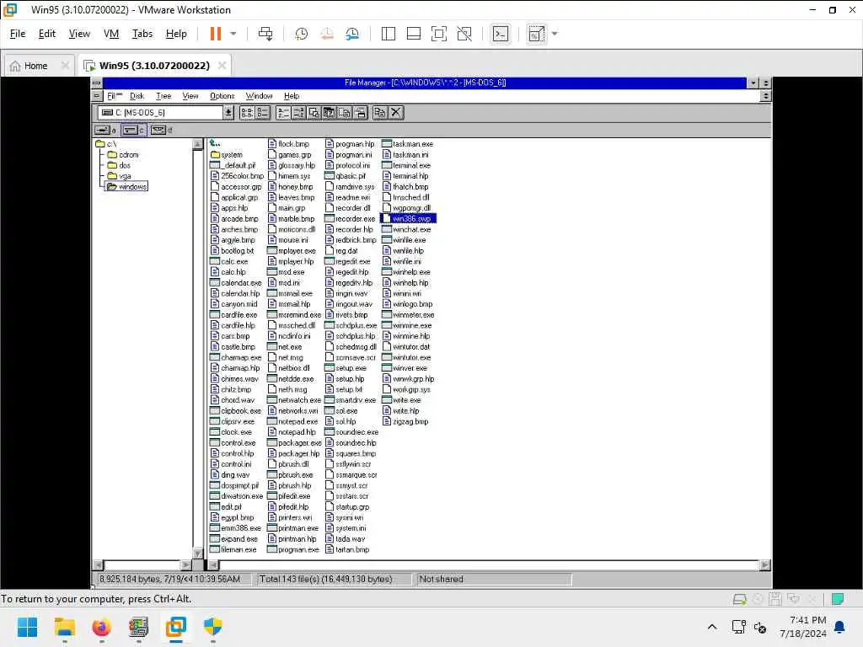Open the C: [MS-DOS_6] drive list dropdown arrow
This screenshot has height=647, width=863.
click(x=228, y=113)
